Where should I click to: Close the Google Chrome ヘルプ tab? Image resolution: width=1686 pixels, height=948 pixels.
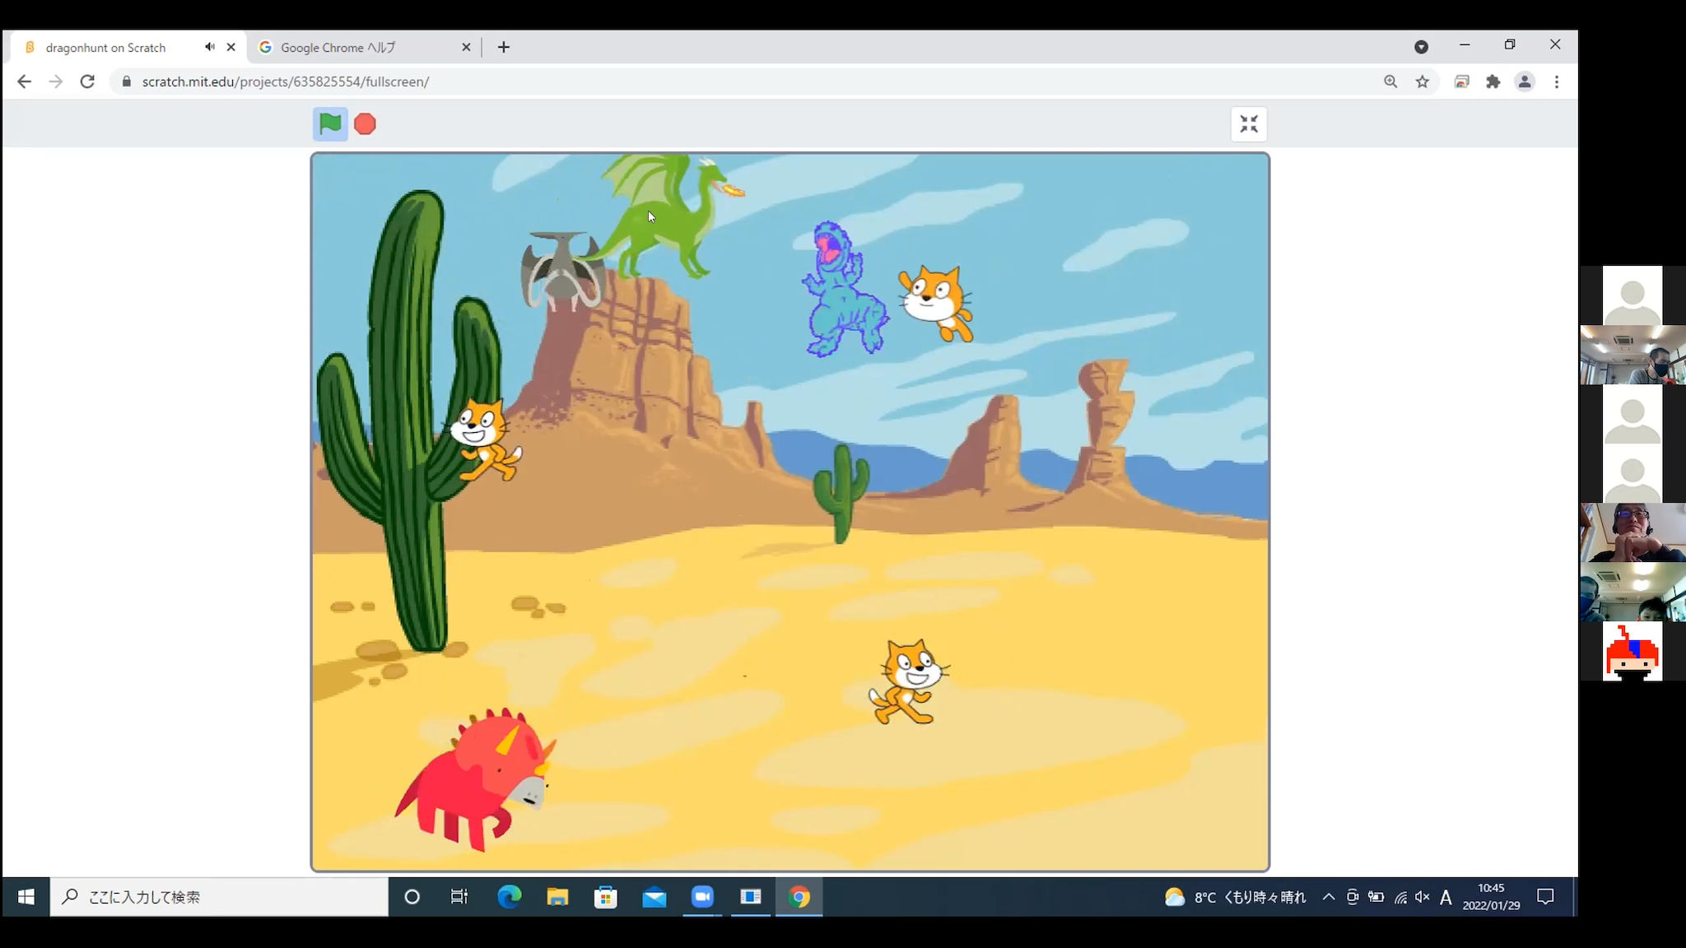(x=466, y=47)
